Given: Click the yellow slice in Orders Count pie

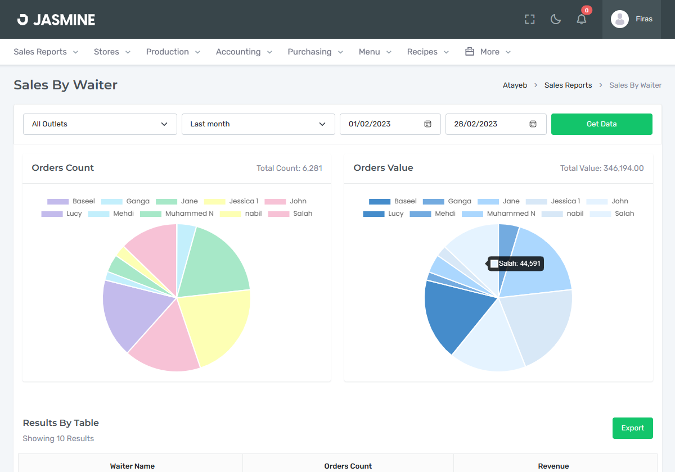Looking at the screenshot, I should click(217, 323).
